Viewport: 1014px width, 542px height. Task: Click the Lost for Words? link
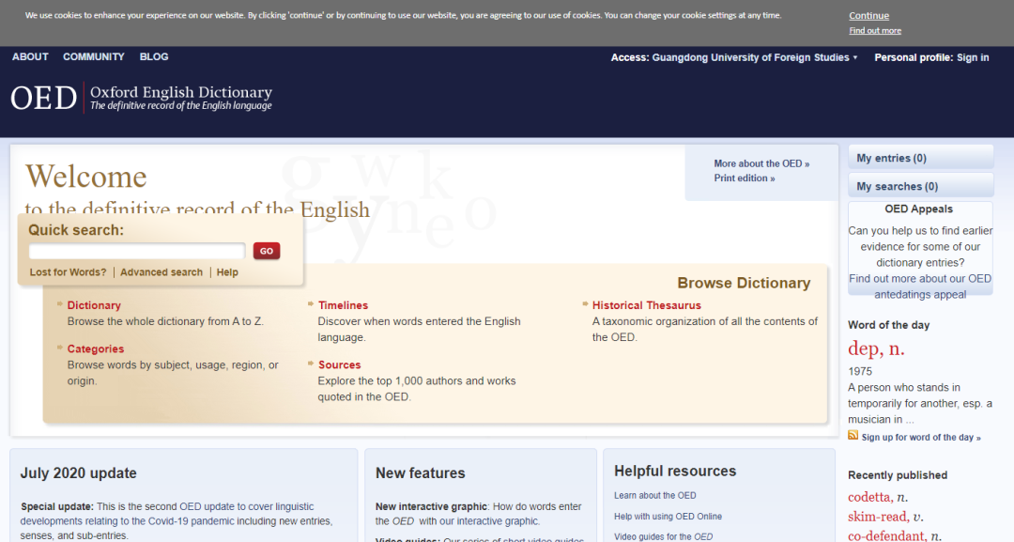tap(68, 272)
